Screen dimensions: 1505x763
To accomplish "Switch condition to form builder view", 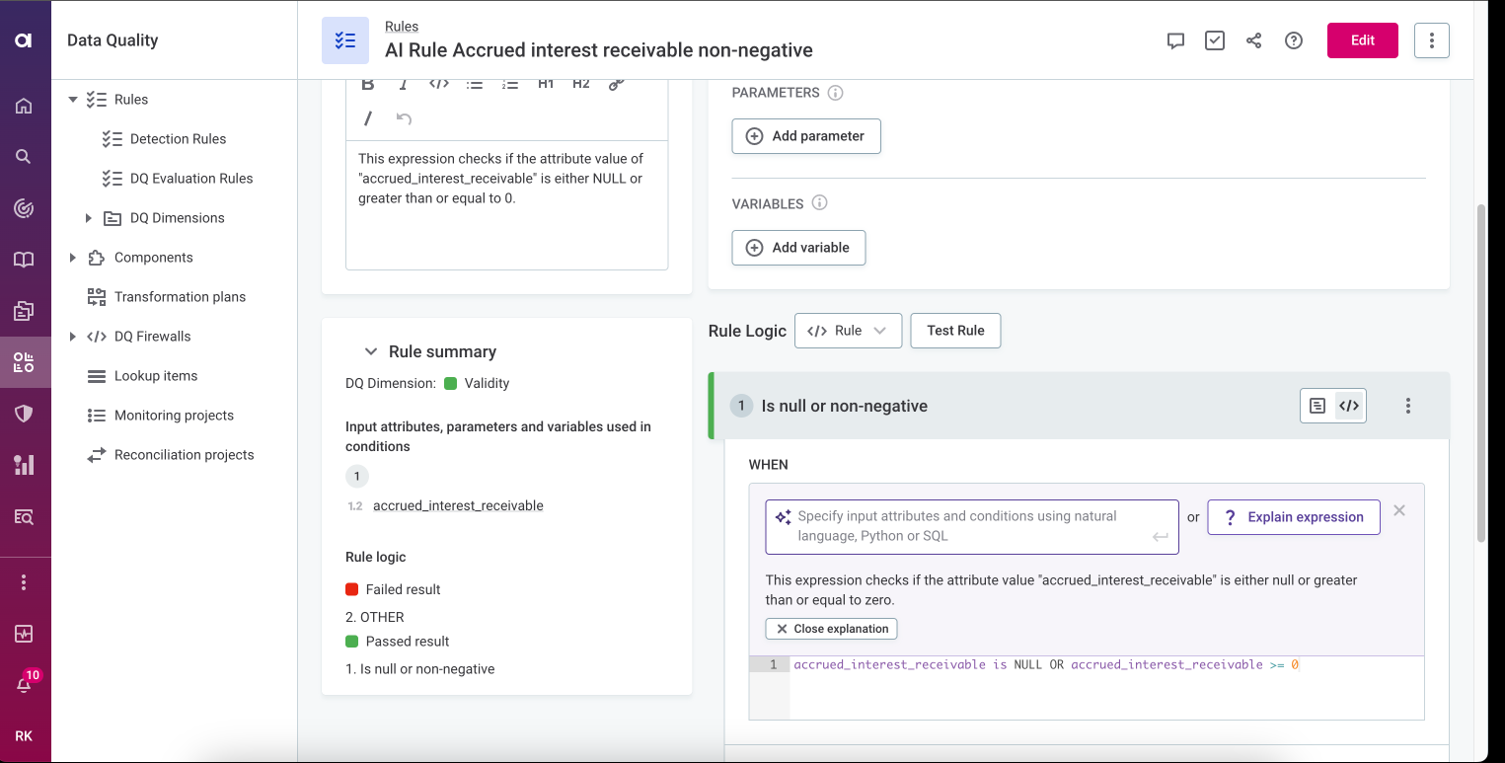I will (x=1317, y=406).
